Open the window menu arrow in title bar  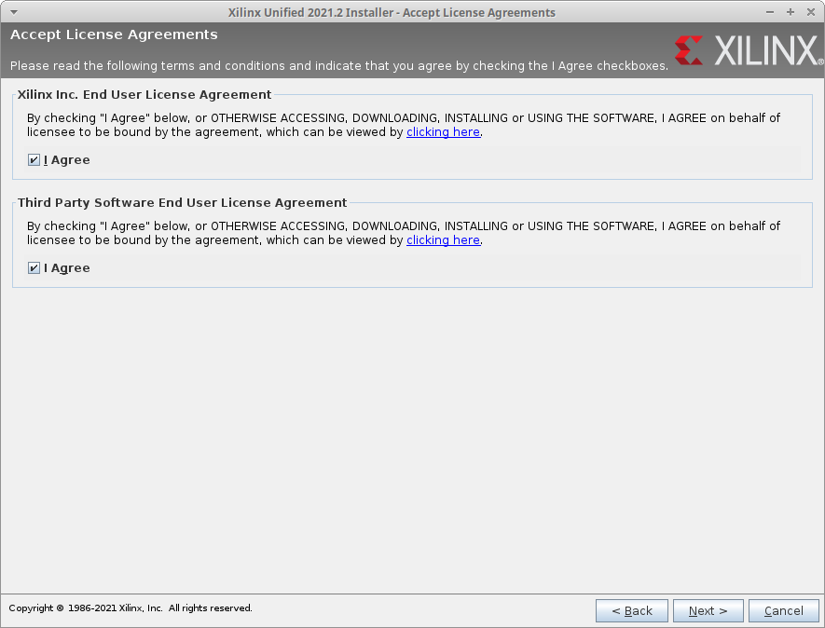click(x=13, y=12)
